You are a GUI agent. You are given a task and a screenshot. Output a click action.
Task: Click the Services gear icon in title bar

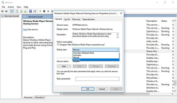(3, 2)
